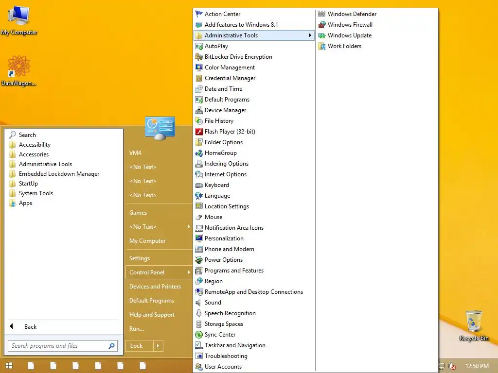Expand the Control Panel submenu arrow
The width and height of the screenshot is (498, 373).
click(x=189, y=272)
